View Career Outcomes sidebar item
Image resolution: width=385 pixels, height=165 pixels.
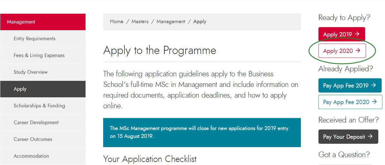[43, 139]
